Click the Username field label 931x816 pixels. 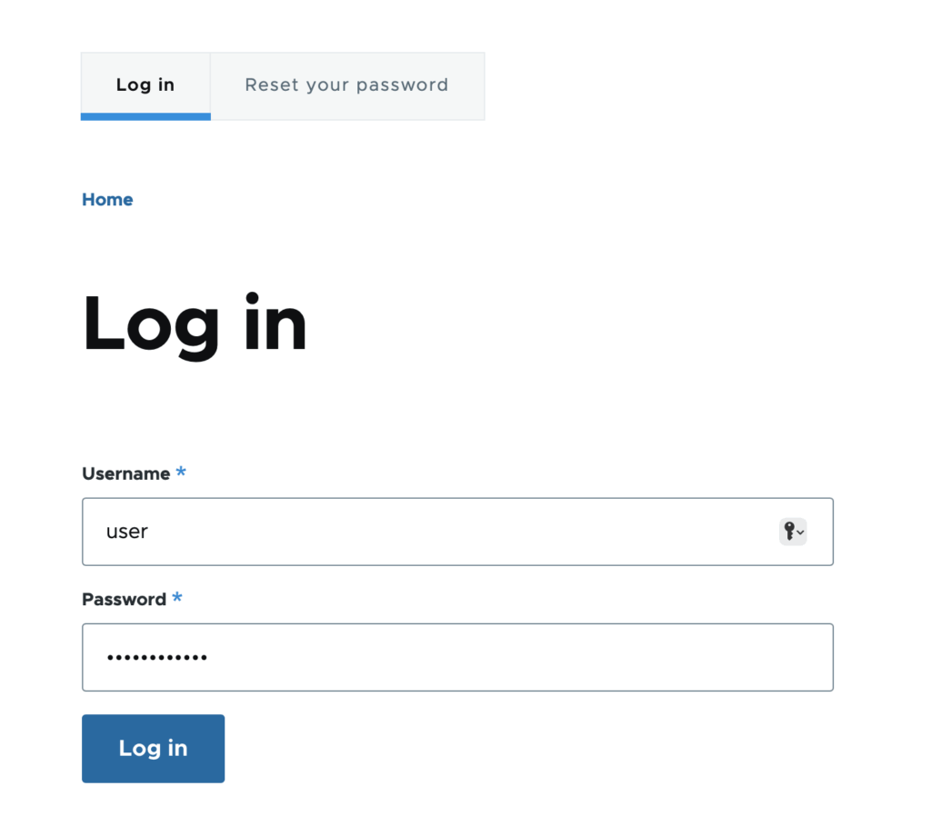[x=125, y=473]
